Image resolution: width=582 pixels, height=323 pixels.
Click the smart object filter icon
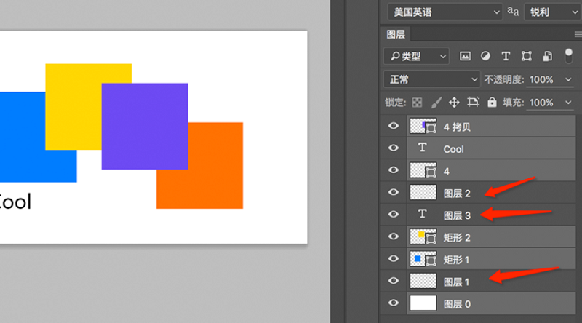click(546, 56)
